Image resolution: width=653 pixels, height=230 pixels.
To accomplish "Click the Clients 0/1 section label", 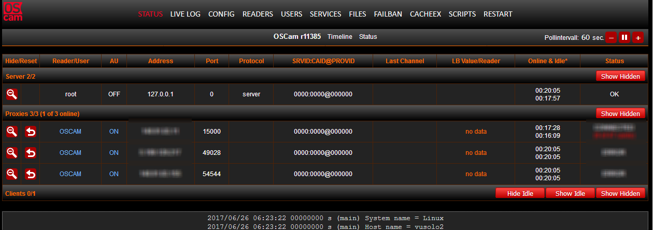I will [x=20, y=193].
